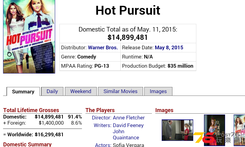Switch to the Weekend tab
Viewport: 245px width, 147px height.
pos(81,91)
